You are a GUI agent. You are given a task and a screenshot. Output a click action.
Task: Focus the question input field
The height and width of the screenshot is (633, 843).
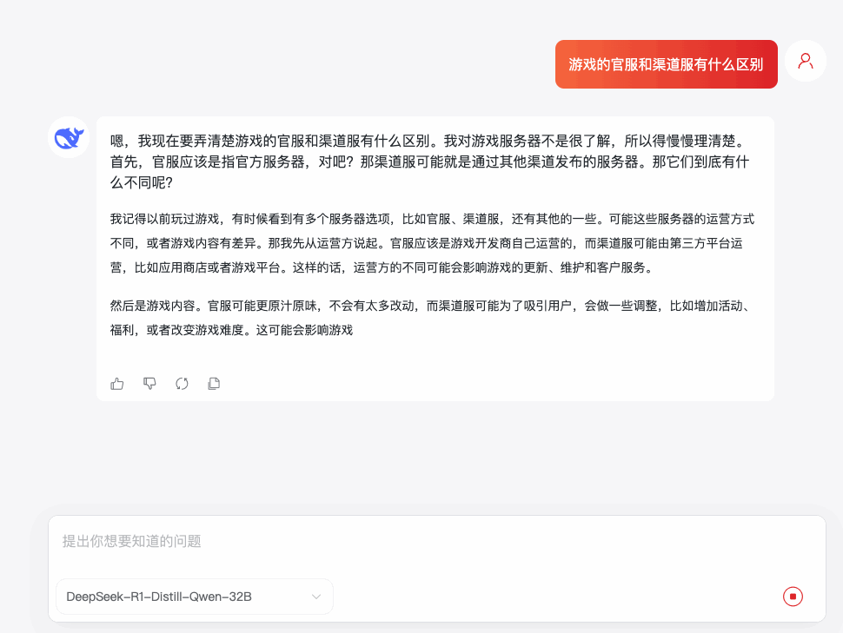(x=436, y=542)
